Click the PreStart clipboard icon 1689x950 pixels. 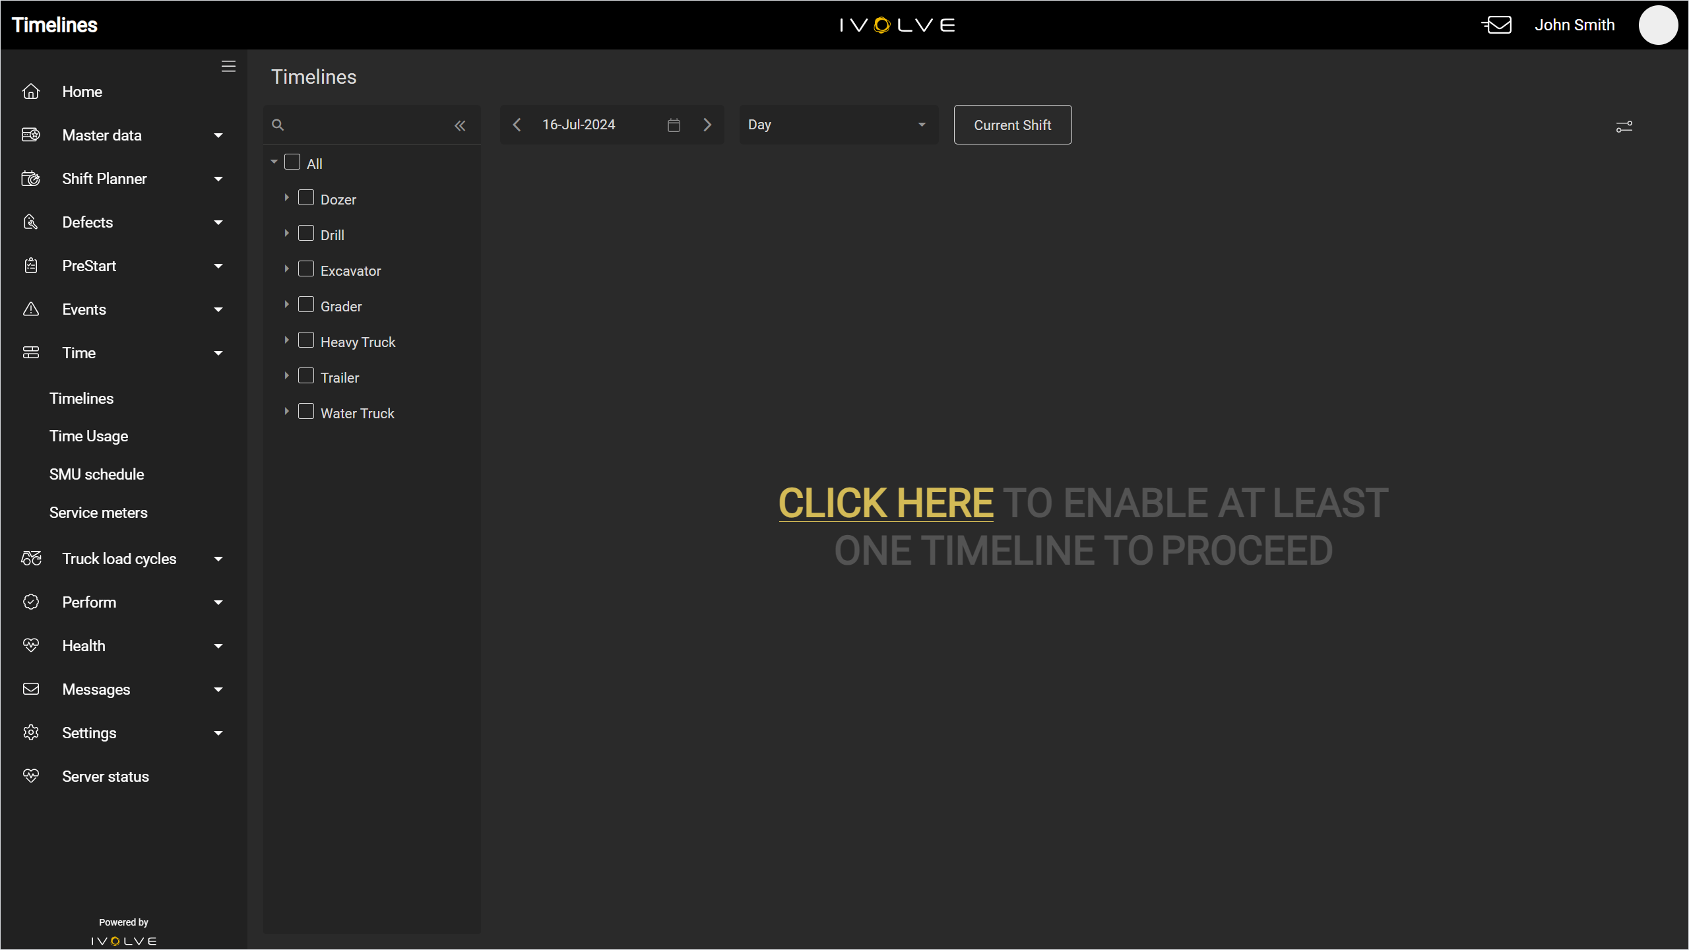click(31, 266)
